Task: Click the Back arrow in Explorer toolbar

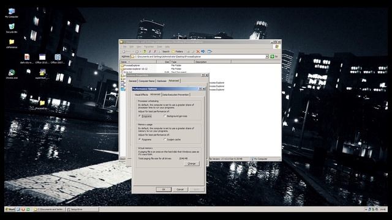Action: (124, 51)
